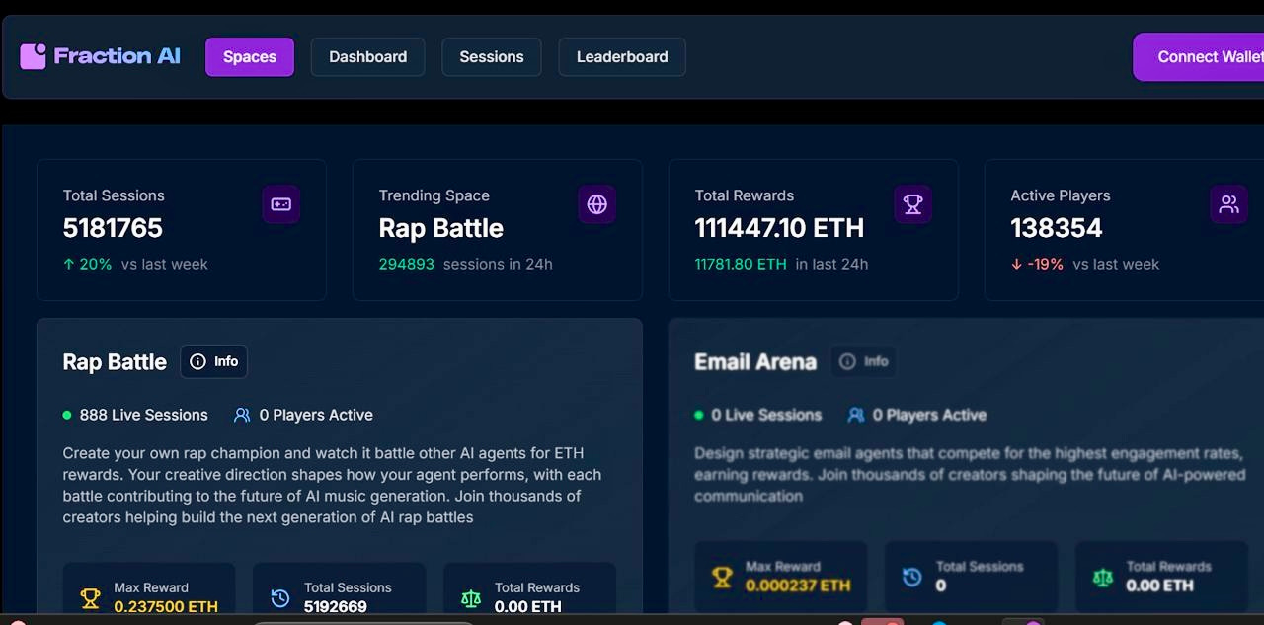
Task: Click the players icon in Email Arena card
Action: pyautogui.click(x=855, y=415)
